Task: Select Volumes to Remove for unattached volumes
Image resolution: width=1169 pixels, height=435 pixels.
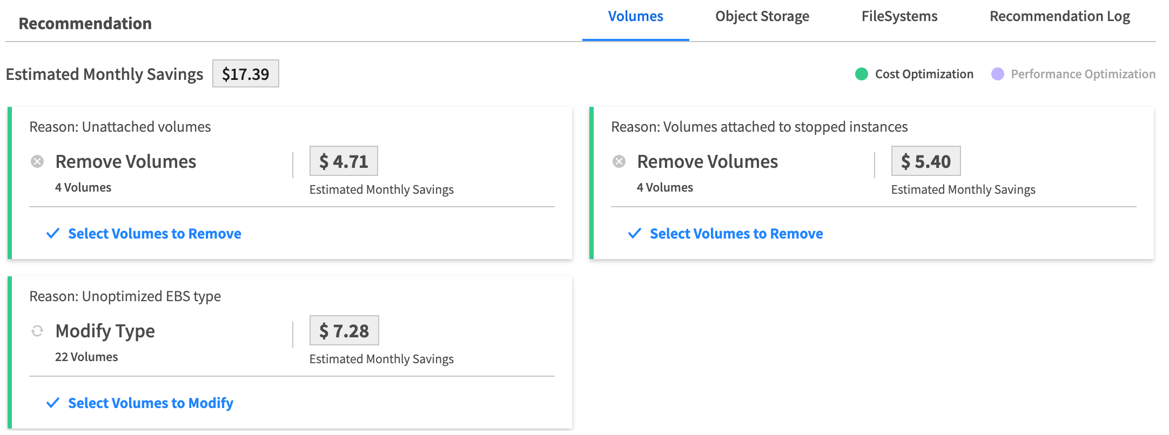Action: tap(154, 234)
